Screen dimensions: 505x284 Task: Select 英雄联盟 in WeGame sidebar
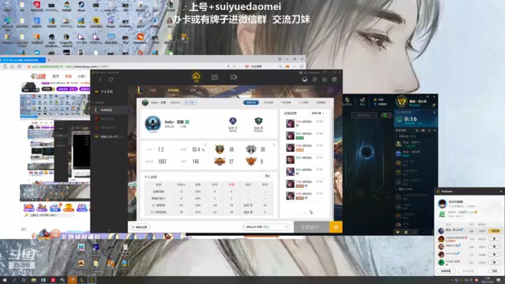(x=109, y=110)
